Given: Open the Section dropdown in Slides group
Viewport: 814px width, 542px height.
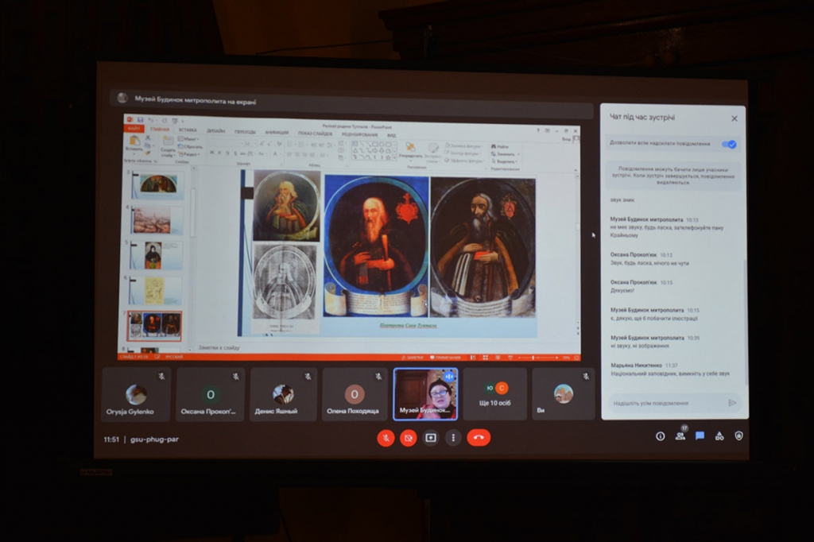Looking at the screenshot, I should point(189,154).
